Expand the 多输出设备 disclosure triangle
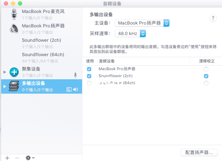 click(x=5, y=86)
